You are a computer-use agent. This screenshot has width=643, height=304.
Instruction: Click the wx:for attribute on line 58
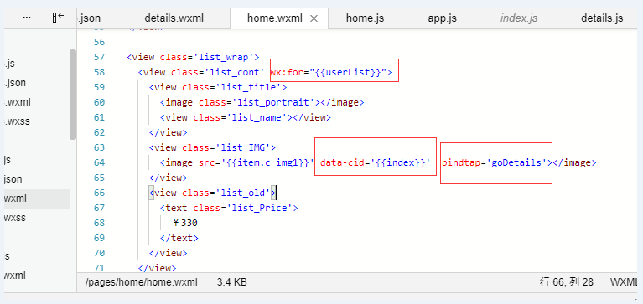coord(287,73)
